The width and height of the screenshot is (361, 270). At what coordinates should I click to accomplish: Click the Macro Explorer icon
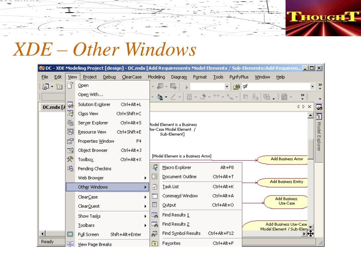pos(155,167)
